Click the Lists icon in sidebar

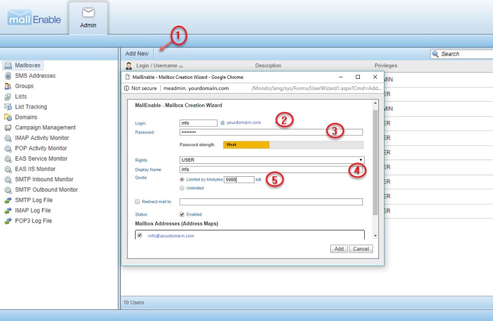(x=8, y=97)
